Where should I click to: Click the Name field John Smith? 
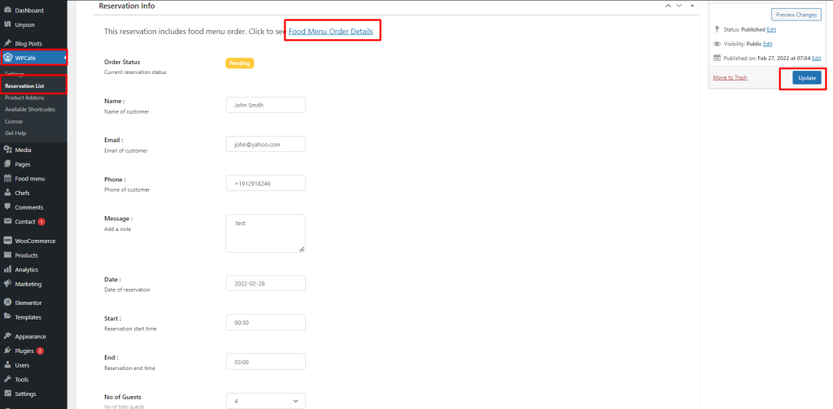click(x=266, y=105)
